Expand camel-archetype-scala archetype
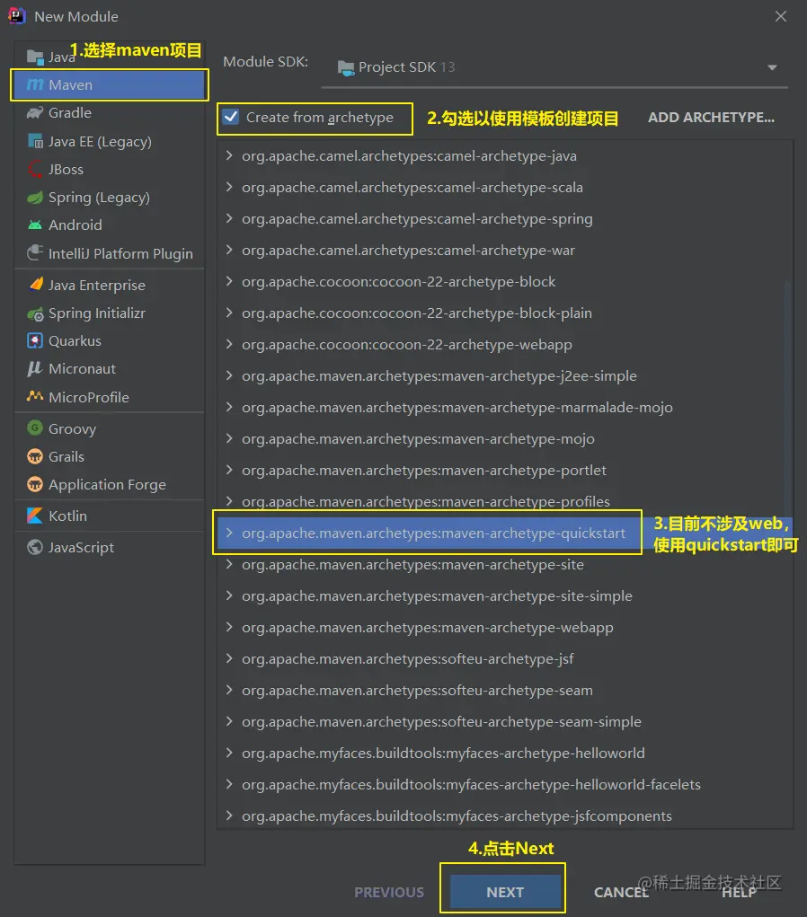Image resolution: width=807 pixels, height=917 pixels. pos(229,187)
